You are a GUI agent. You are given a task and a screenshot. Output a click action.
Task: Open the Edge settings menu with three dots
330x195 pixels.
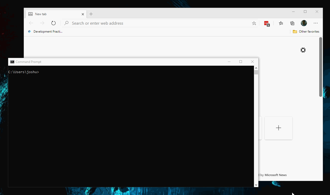(316, 23)
